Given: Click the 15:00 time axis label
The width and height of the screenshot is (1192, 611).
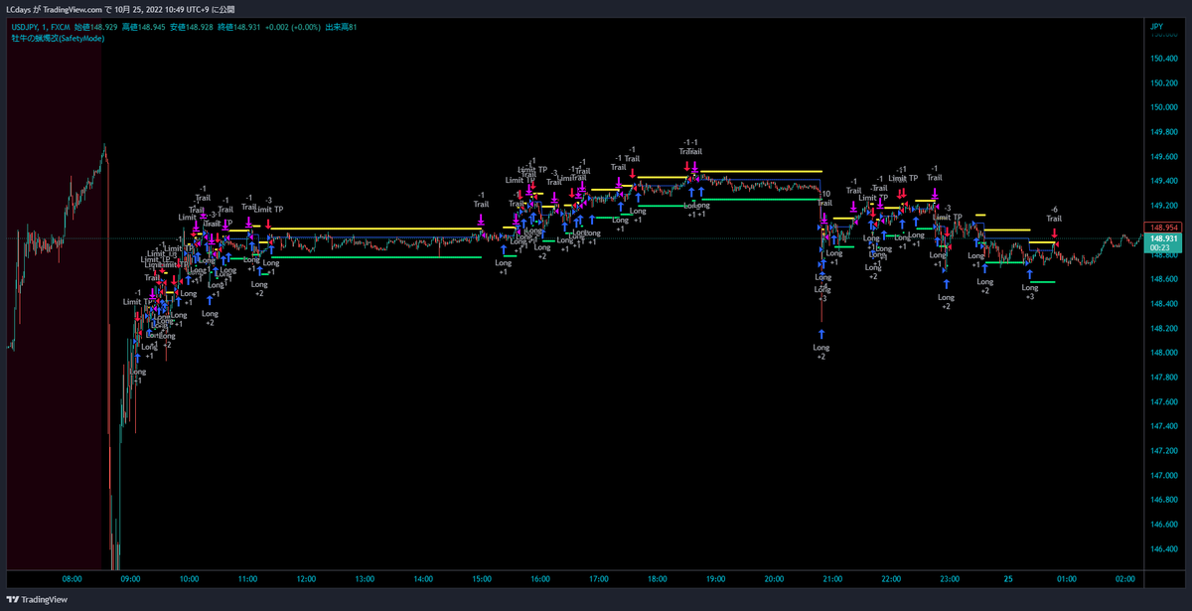Looking at the screenshot, I should [482, 578].
